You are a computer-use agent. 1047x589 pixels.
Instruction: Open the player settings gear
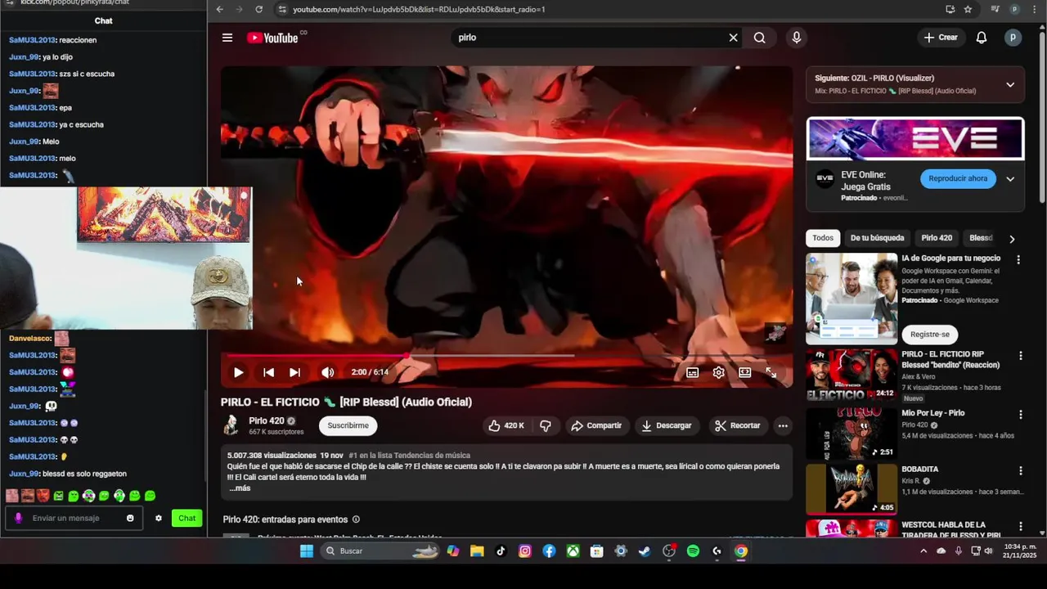718,372
